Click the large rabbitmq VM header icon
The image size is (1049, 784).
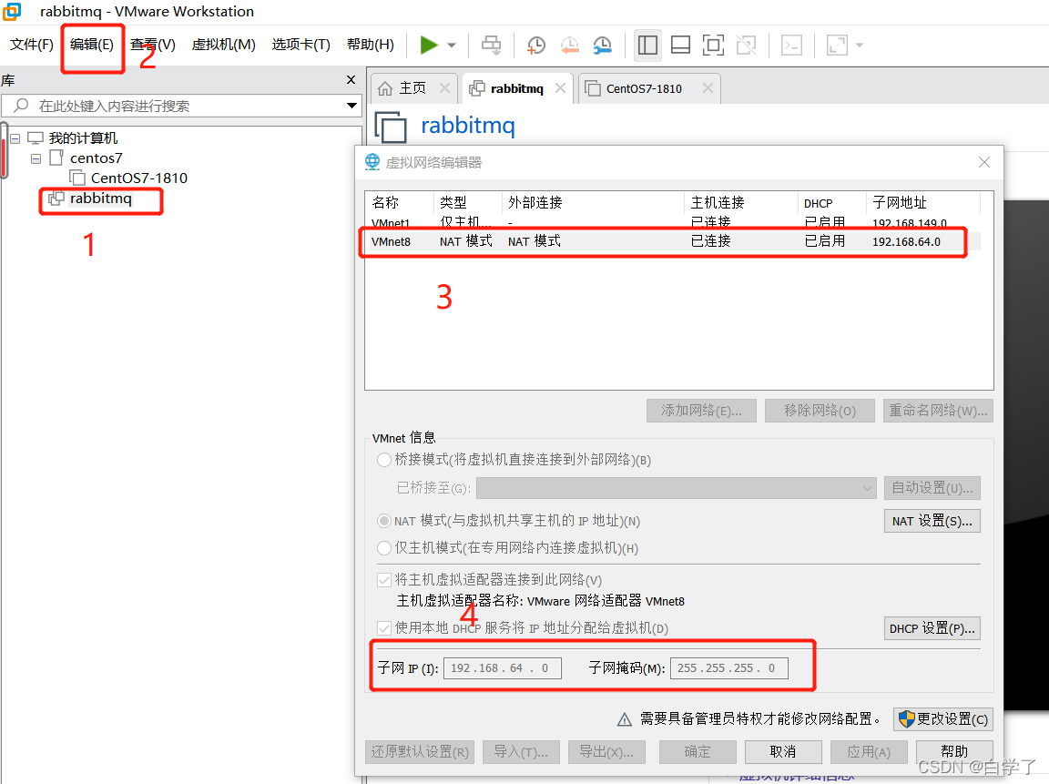click(x=391, y=127)
